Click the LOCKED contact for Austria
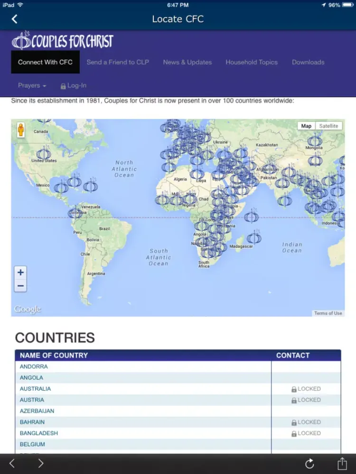Image resolution: width=356 pixels, height=474 pixels. (x=306, y=400)
